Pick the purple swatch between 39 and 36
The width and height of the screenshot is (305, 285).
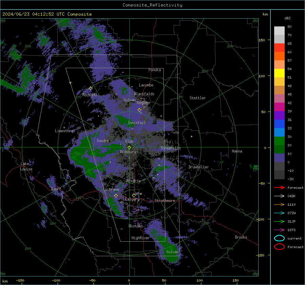279,115
